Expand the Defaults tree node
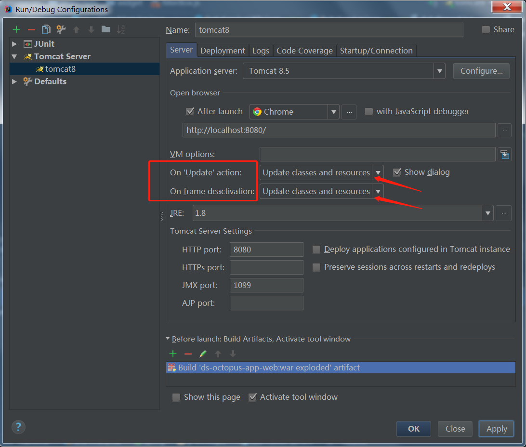 click(14, 81)
